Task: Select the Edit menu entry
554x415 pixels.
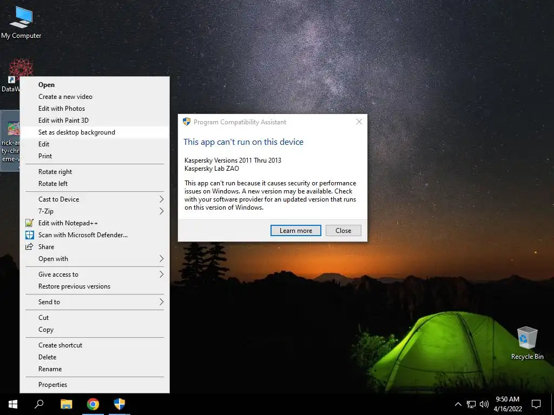Action: pos(95,144)
